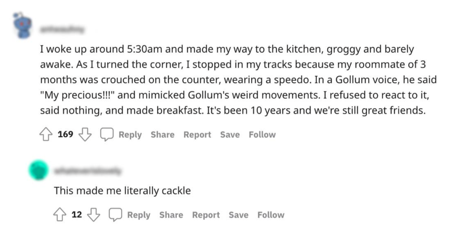Reply to the "literally cackle" comment
The image size is (455, 241).
139,215
